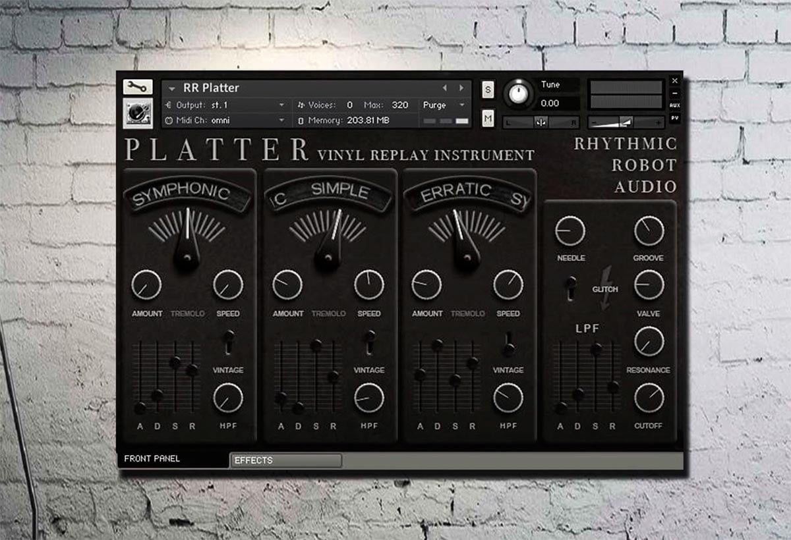Image resolution: width=791 pixels, height=540 pixels.
Task: Click the Memory value 203.81 MB
Action: point(368,121)
